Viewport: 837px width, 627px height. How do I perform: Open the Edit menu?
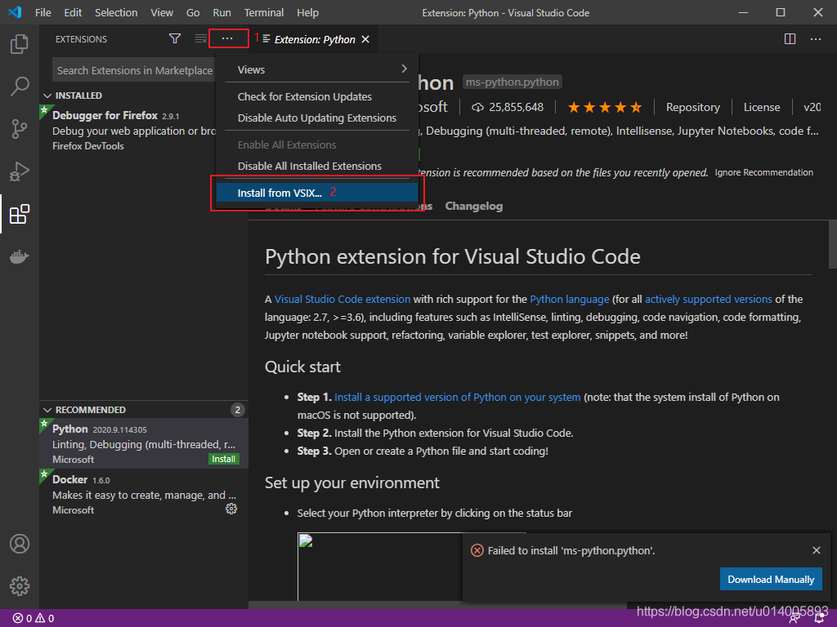pyautogui.click(x=73, y=12)
